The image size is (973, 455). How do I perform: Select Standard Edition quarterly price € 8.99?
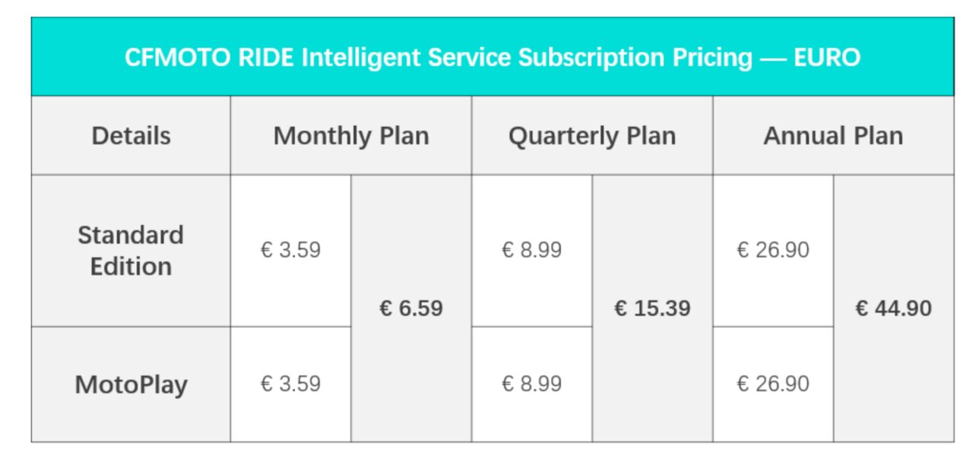pyautogui.click(x=531, y=250)
